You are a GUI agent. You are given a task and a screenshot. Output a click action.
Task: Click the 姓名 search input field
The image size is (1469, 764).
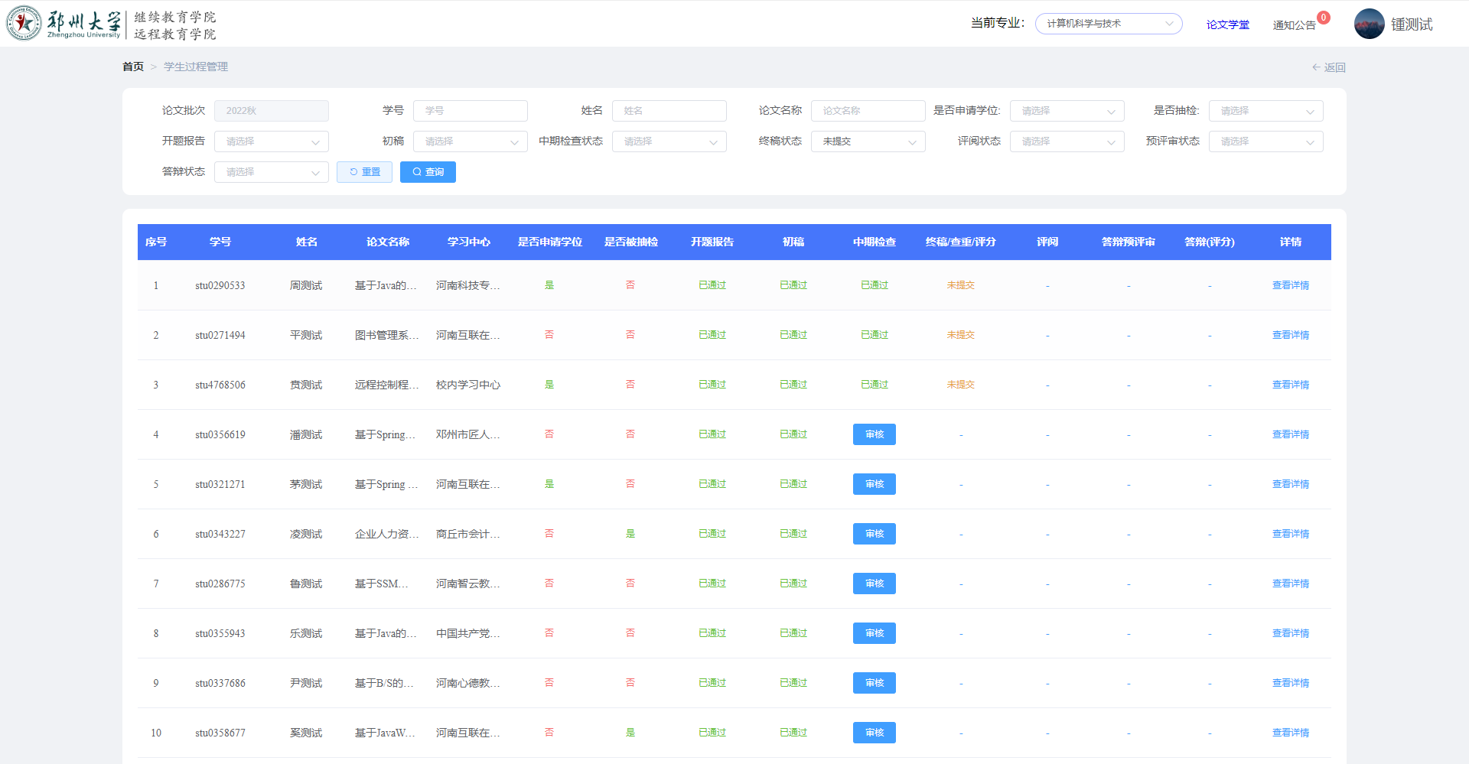click(669, 111)
